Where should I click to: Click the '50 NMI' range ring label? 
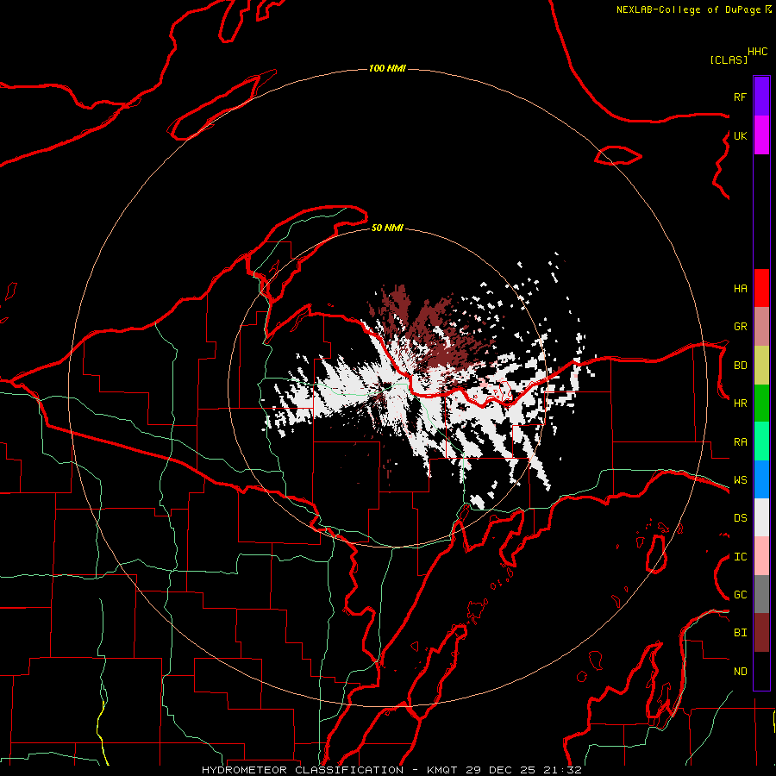(x=387, y=228)
